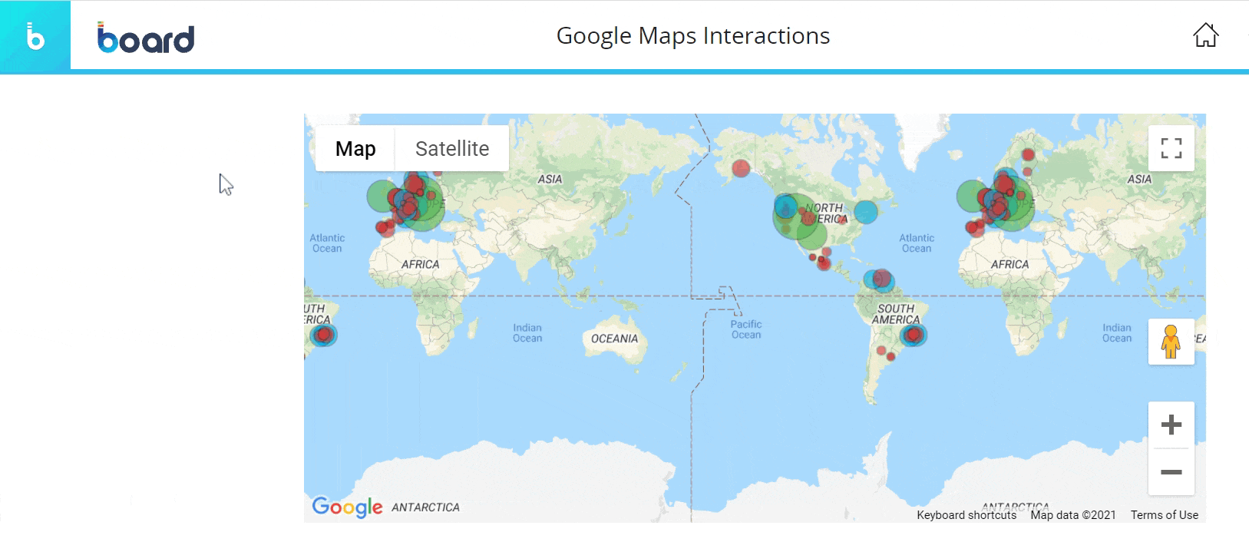Click the Map data ©2021 text
1249x552 pixels.
pyautogui.click(x=1072, y=515)
